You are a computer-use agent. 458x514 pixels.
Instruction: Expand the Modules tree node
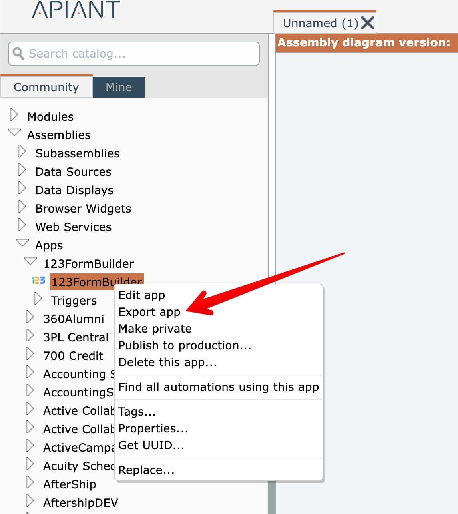click(x=14, y=115)
